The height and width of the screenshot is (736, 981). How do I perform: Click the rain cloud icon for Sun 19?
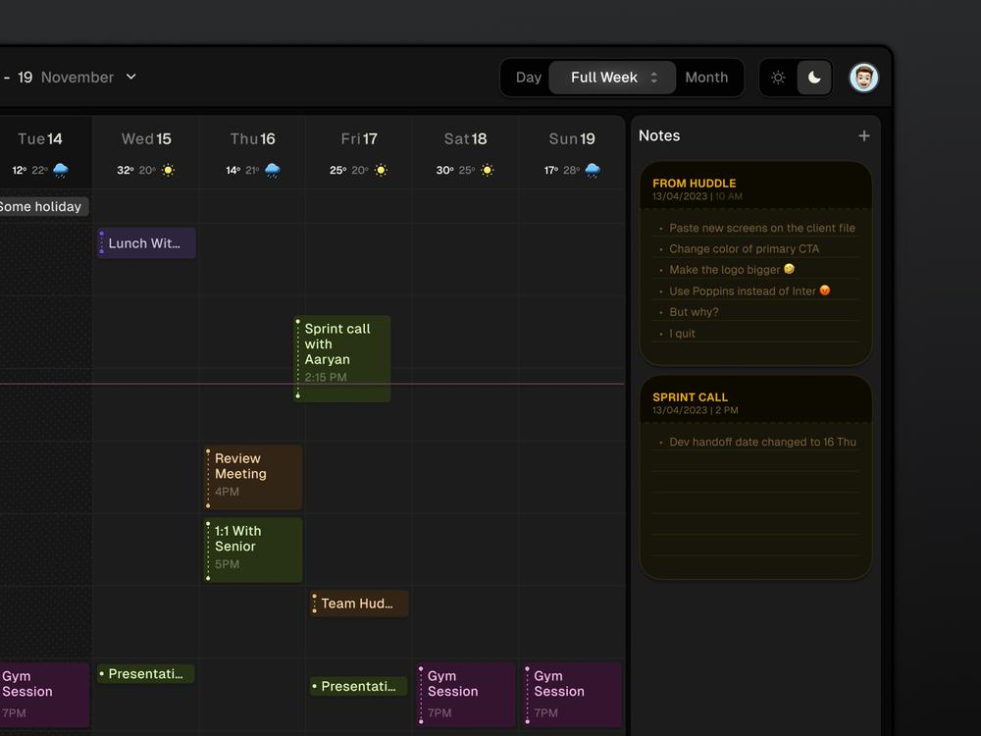593,171
